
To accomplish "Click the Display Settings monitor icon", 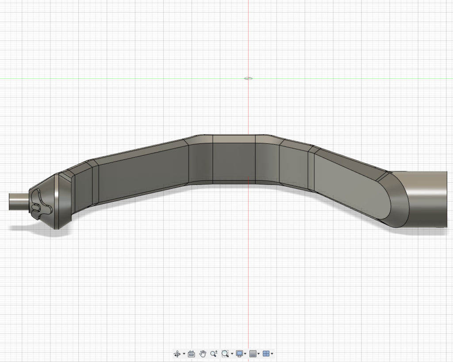I will click(239, 354).
